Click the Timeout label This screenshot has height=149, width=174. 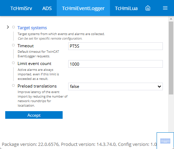(25, 46)
